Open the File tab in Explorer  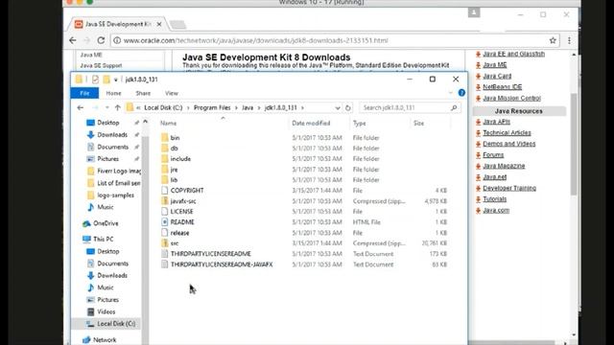tap(84, 93)
